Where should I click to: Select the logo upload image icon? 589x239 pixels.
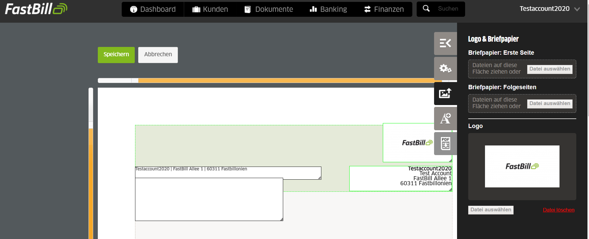point(445,93)
